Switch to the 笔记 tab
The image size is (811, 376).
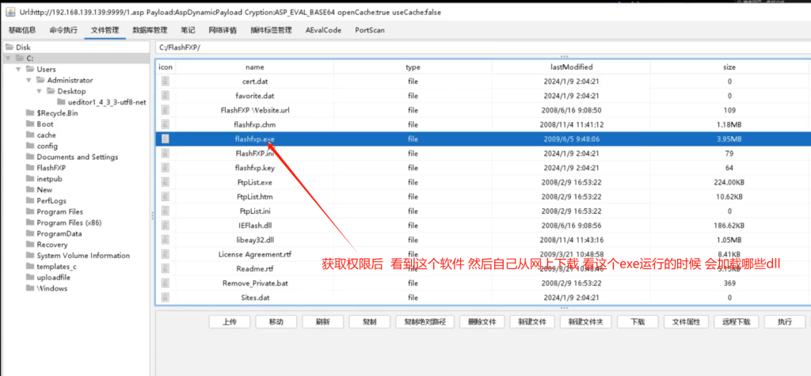tap(188, 30)
